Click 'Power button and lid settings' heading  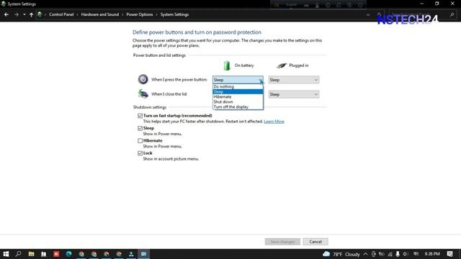pos(159,55)
